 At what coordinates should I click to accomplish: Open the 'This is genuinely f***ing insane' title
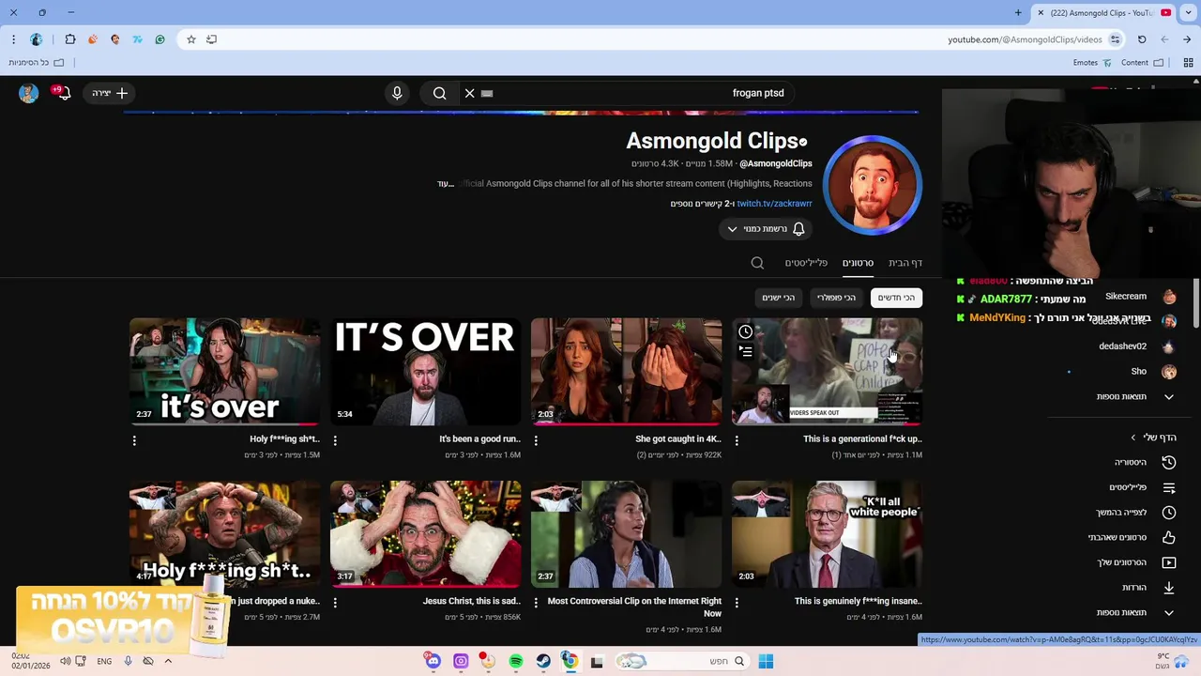(859, 601)
